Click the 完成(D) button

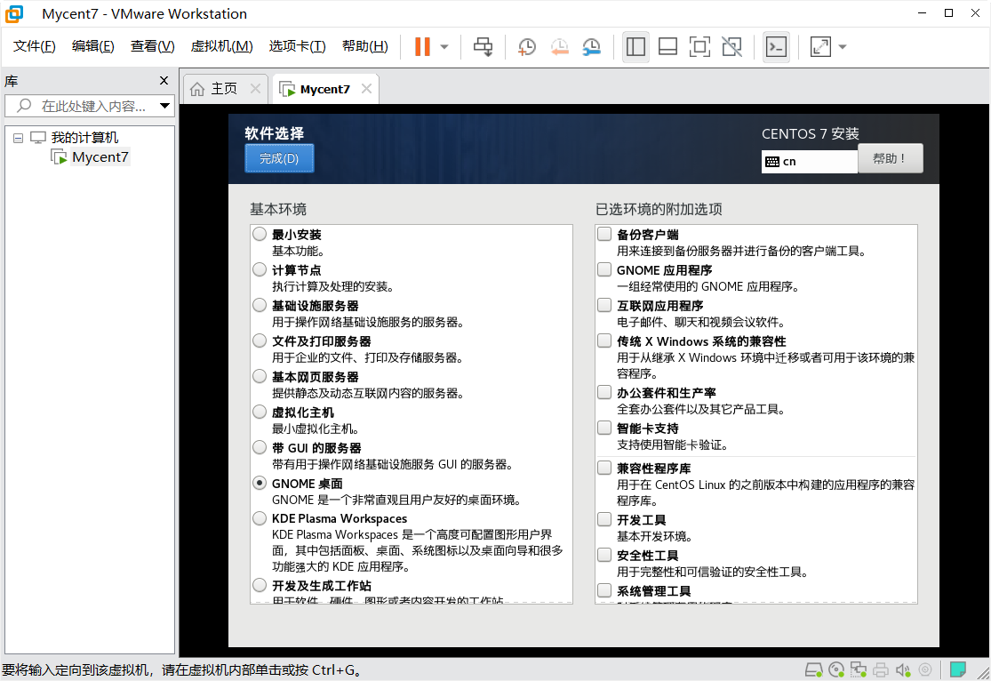[279, 158]
